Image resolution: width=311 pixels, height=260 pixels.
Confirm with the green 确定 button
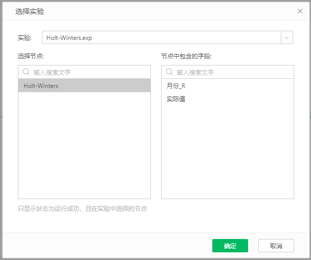coord(230,246)
